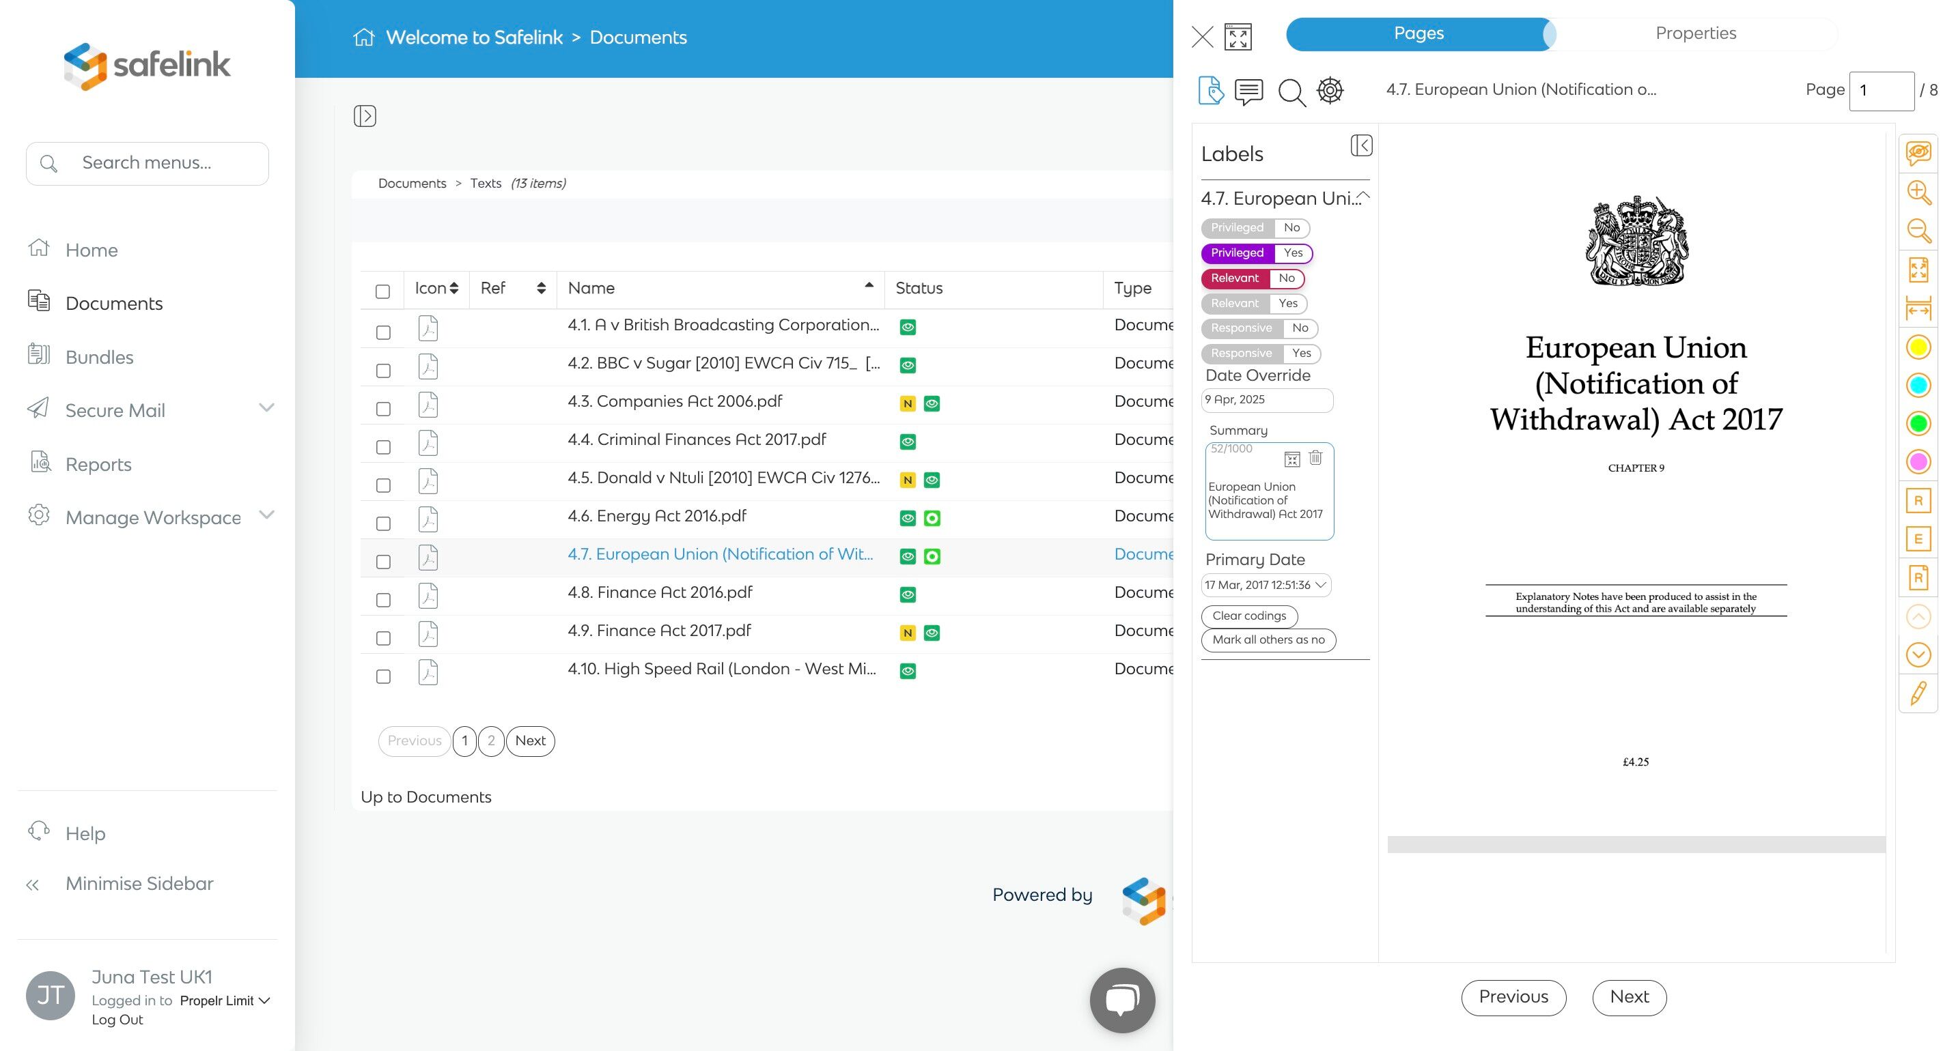This screenshot has height=1051, width=1956.
Task: Switch to the Properties tab
Action: pos(1695,33)
